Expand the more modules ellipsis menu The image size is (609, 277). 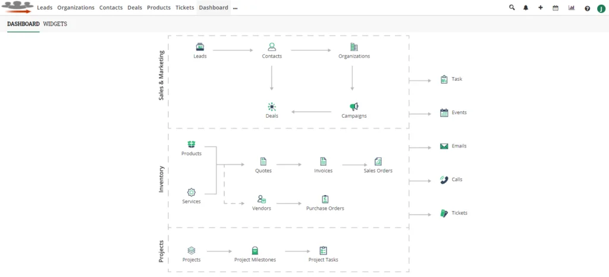click(x=236, y=8)
